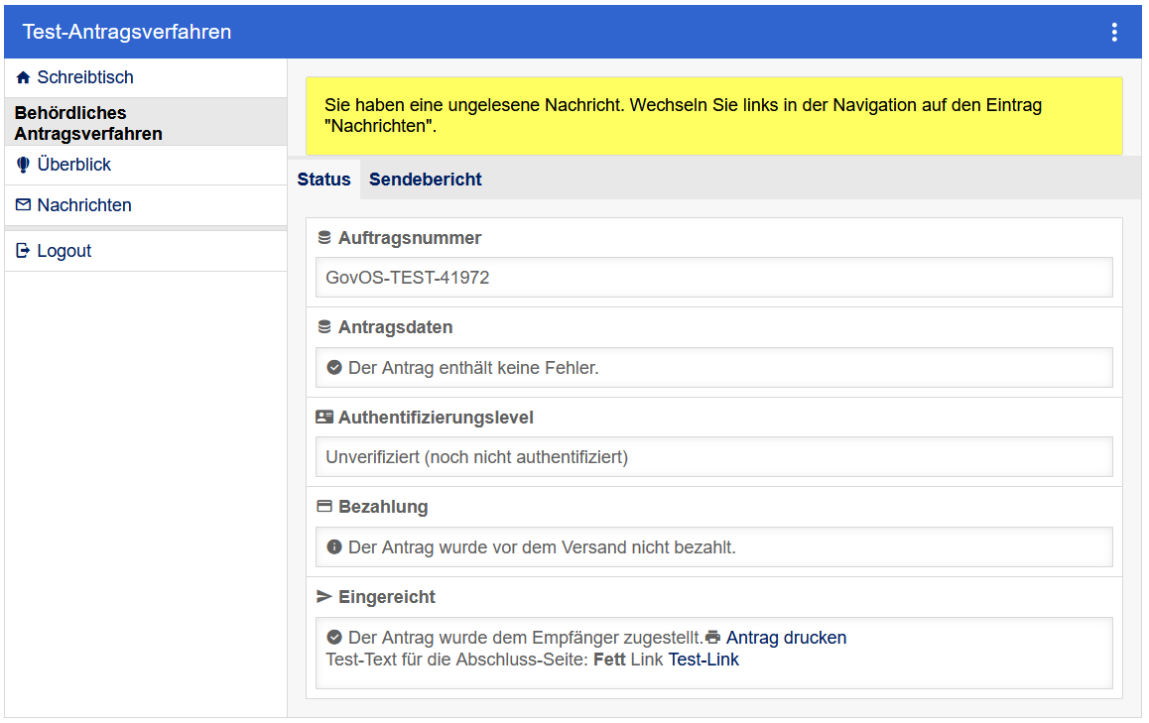Click the logout icon in the sidebar

[24, 251]
